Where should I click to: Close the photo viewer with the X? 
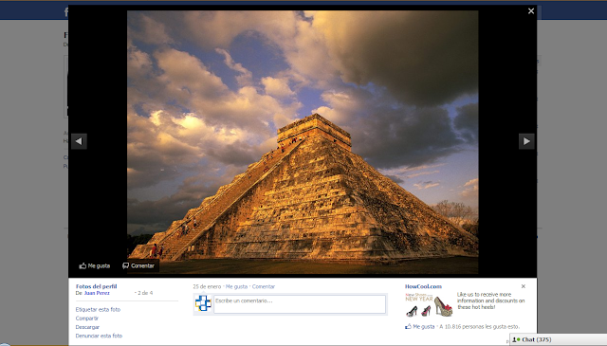pyautogui.click(x=531, y=11)
